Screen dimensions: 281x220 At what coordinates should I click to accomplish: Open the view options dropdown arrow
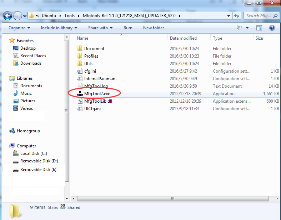[247, 28]
